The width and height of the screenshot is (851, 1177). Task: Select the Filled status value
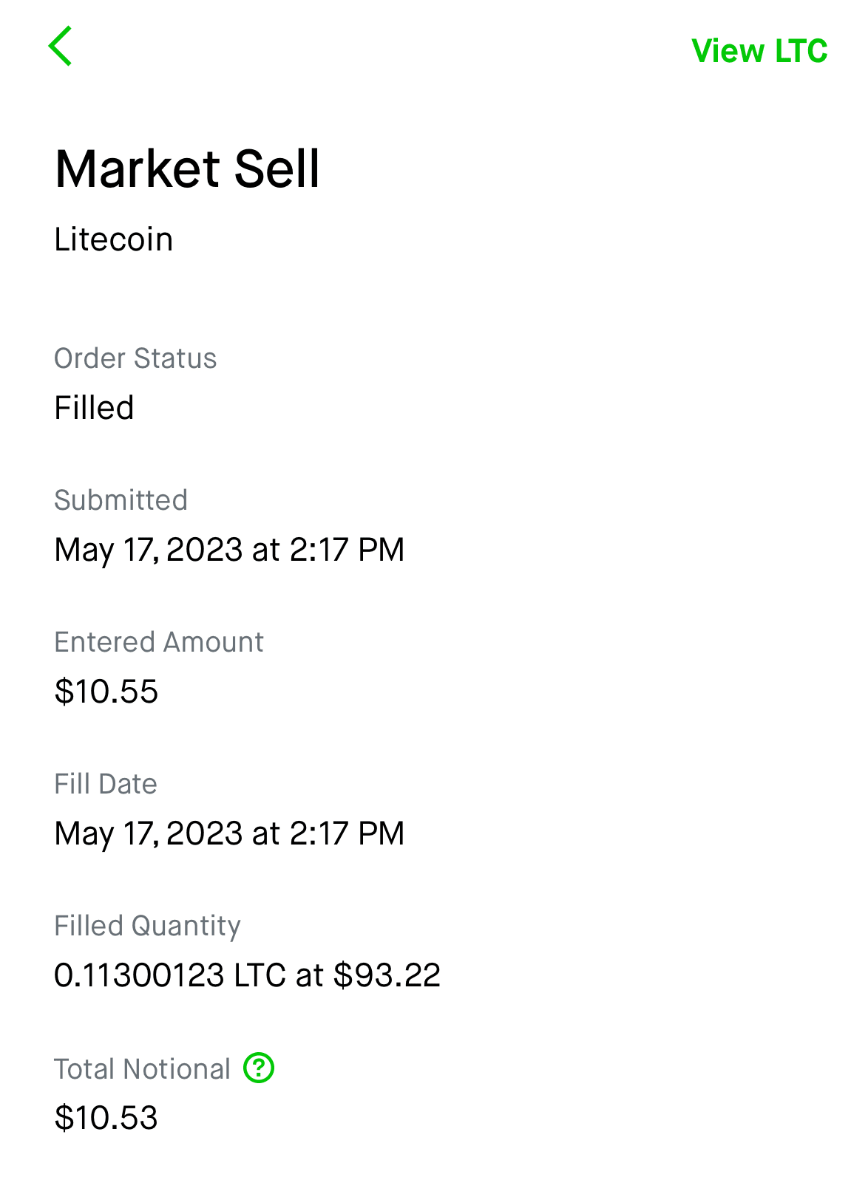(95, 408)
